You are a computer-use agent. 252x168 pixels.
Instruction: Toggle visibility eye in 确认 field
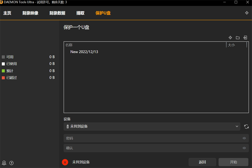coord(244,148)
